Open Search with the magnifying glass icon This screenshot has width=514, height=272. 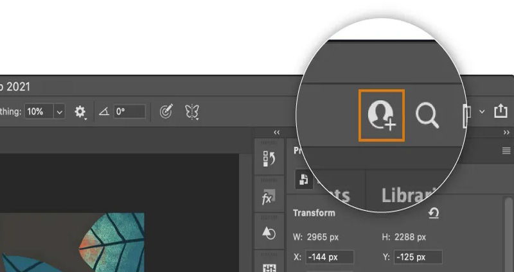[427, 115]
